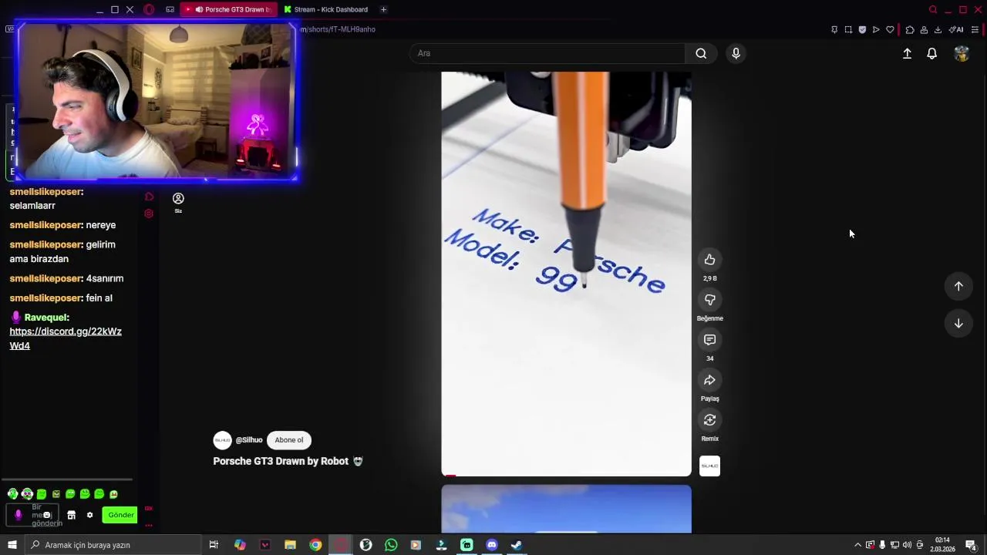Open the comments showing 34

coord(709,340)
